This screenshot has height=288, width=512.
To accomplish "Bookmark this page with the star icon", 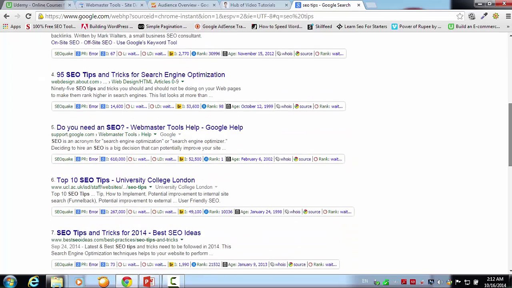I will (x=460, y=16).
